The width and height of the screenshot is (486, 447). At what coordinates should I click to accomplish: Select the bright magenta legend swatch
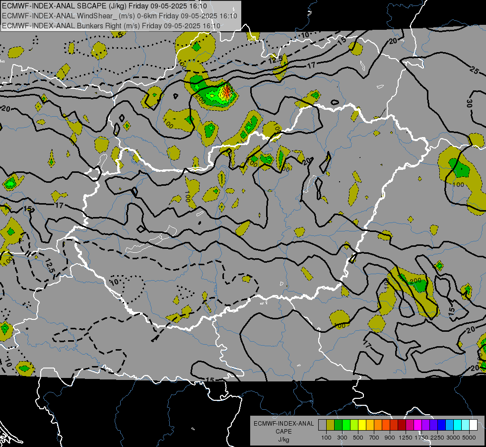click(417, 425)
